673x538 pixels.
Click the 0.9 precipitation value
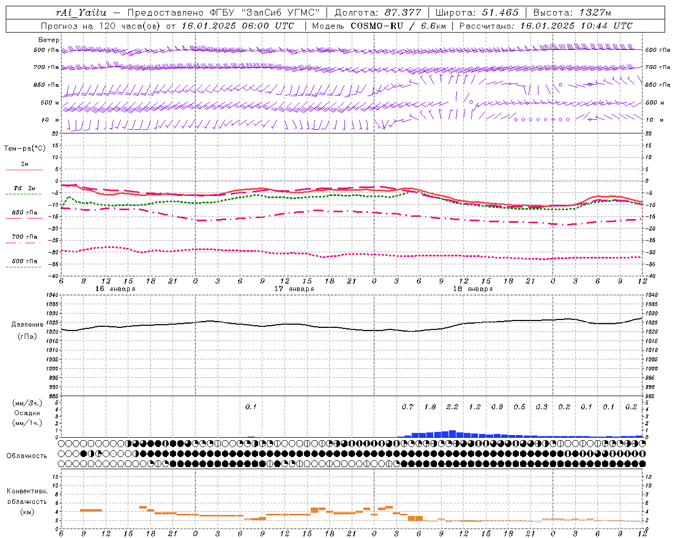coord(497,407)
